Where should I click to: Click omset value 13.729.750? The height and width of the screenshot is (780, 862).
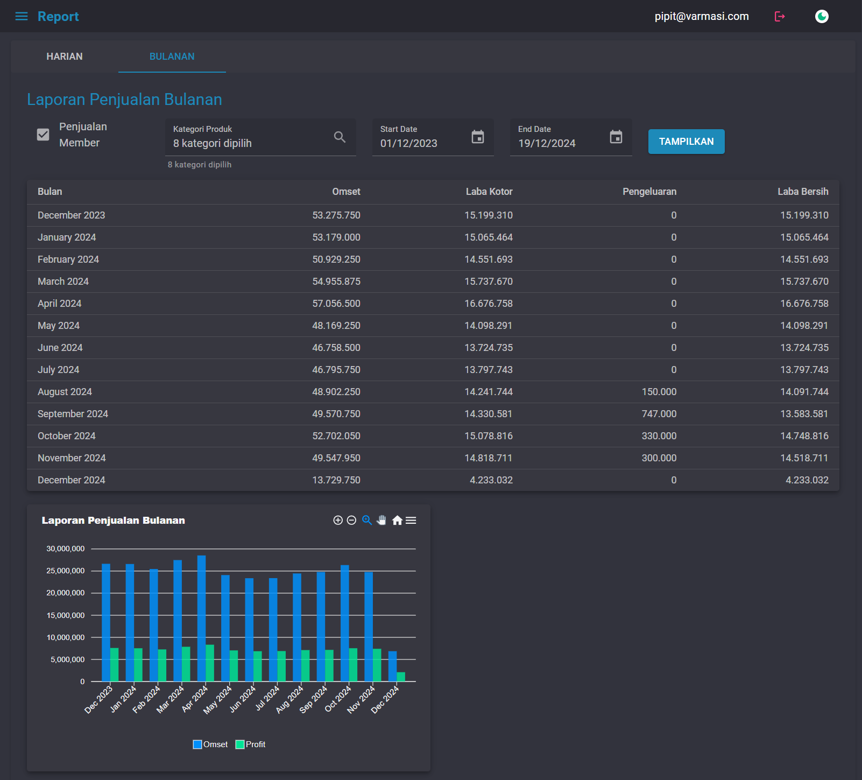(x=336, y=480)
